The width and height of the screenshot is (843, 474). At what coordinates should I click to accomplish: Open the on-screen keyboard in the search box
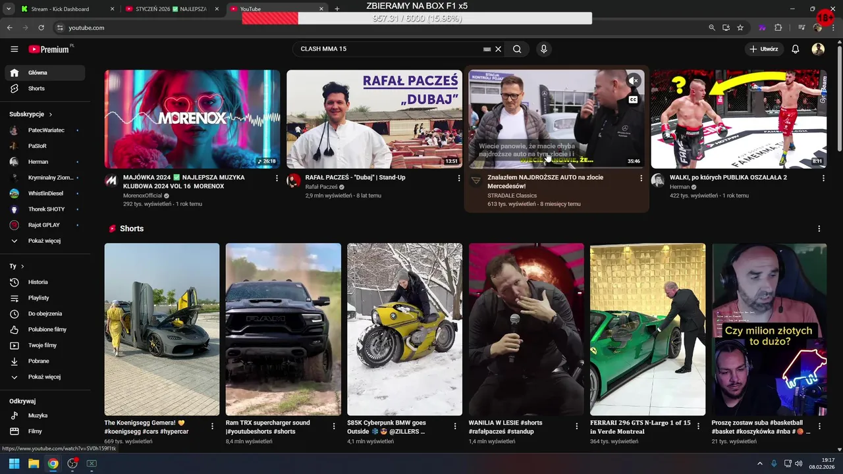[x=487, y=49]
